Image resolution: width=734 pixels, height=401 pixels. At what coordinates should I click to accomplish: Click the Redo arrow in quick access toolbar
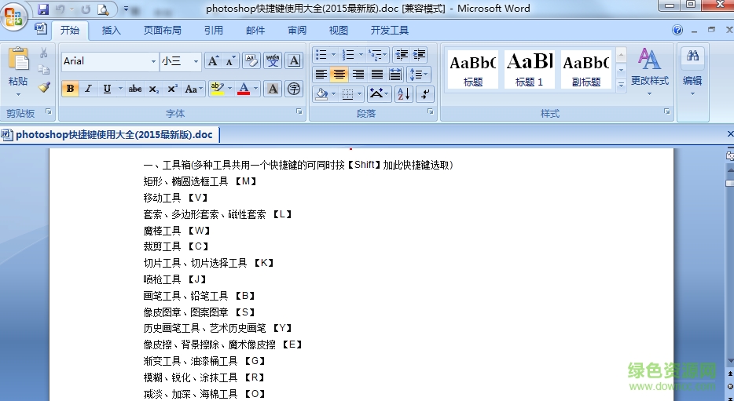click(x=86, y=9)
